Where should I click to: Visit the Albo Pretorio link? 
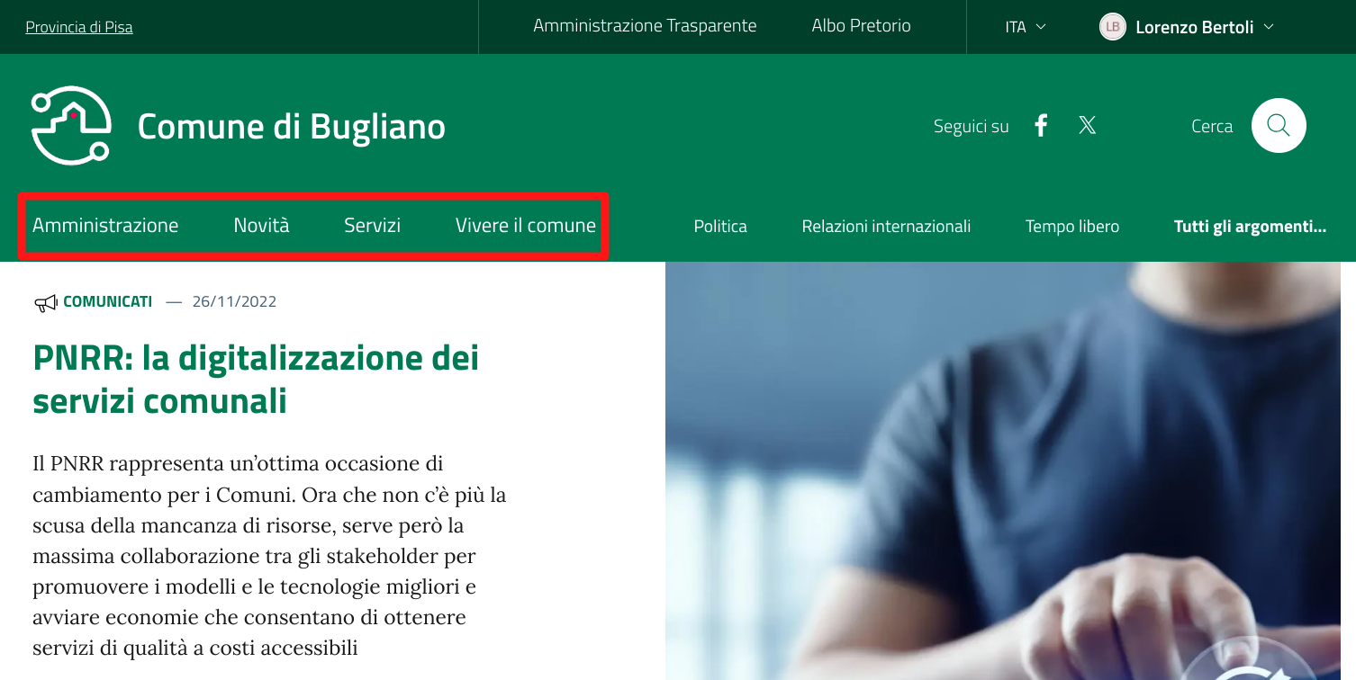pyautogui.click(x=861, y=26)
